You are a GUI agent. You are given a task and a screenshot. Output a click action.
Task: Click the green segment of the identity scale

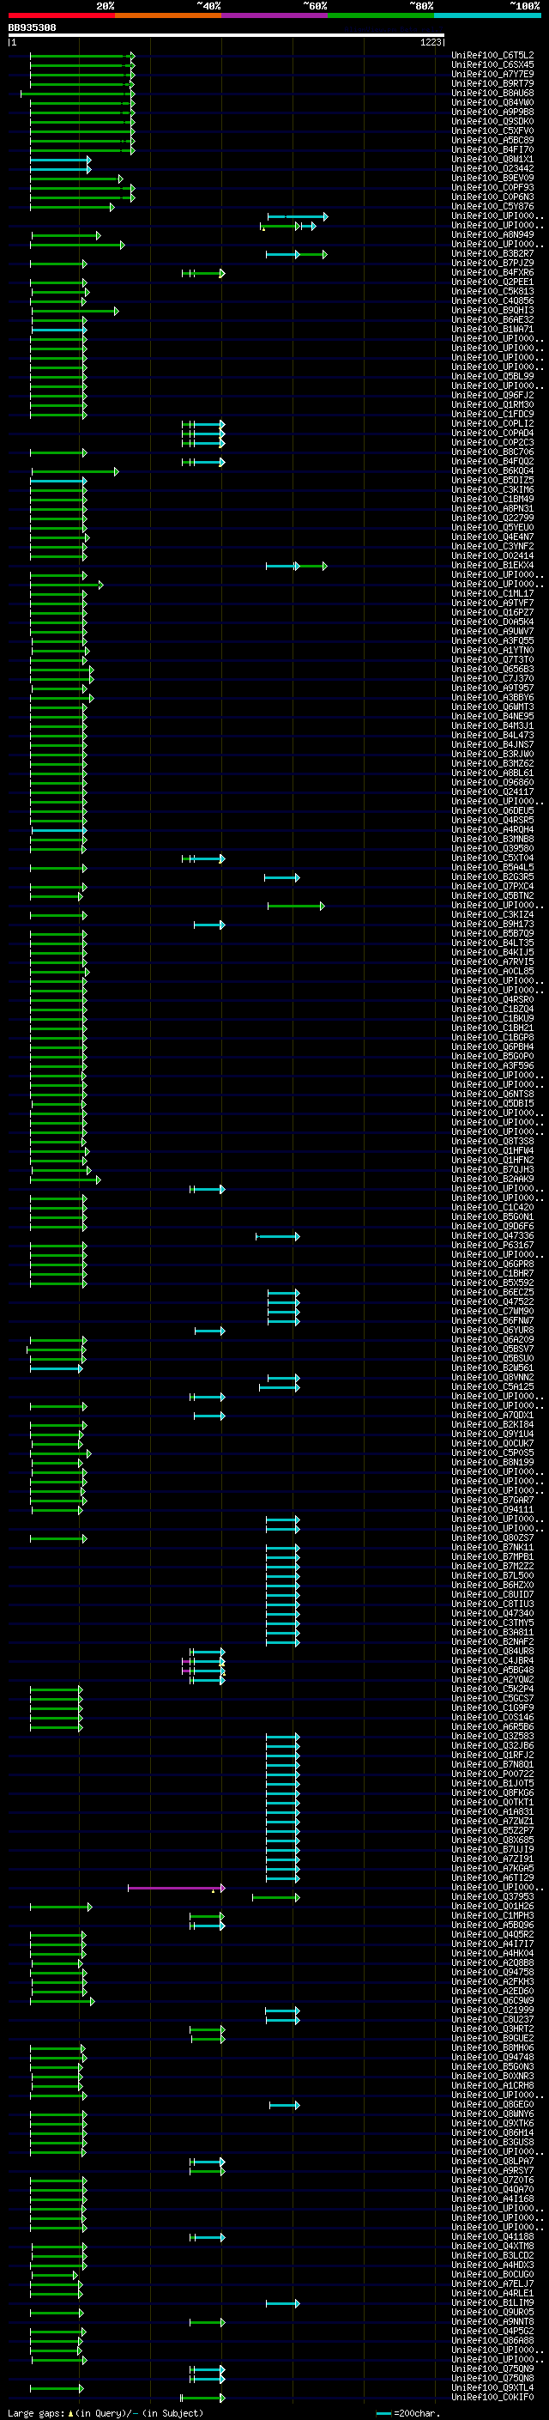[x=381, y=15]
